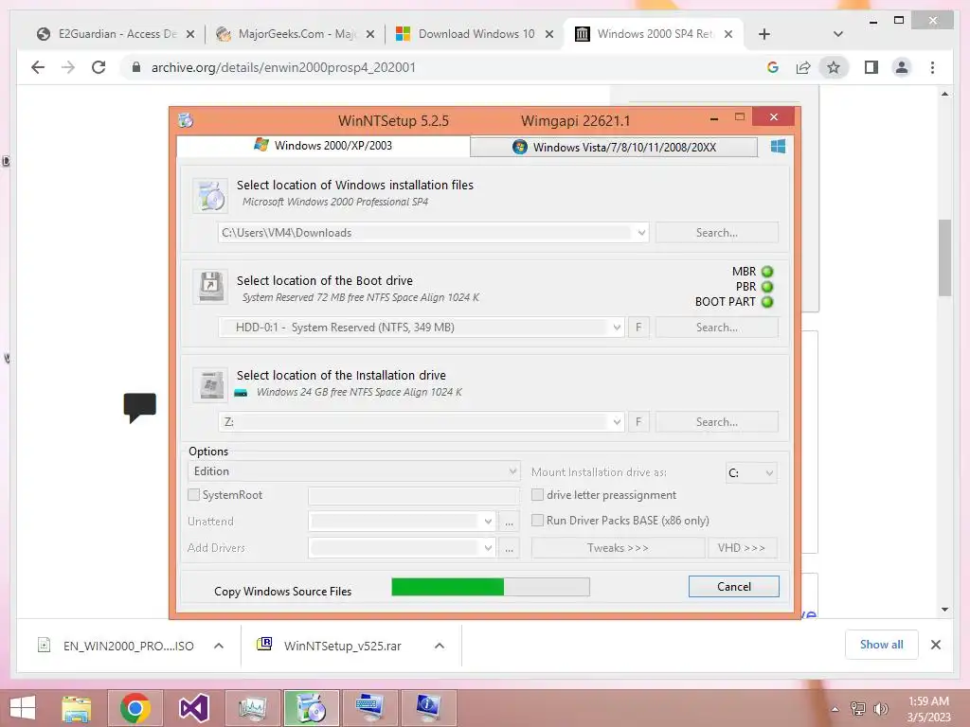This screenshot has height=727, width=970.
Task: Click the Add Drivers browse ellipsis button
Action: pos(509,548)
